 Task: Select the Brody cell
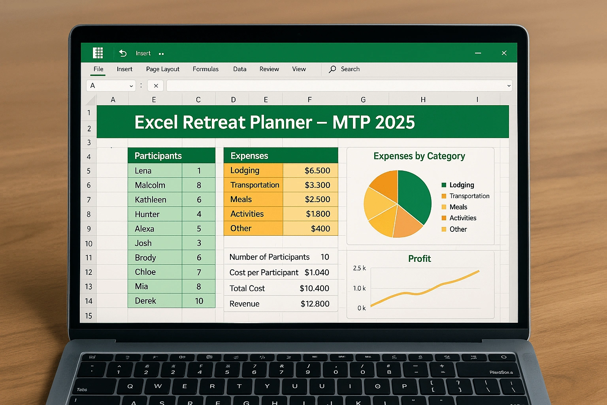pos(155,257)
